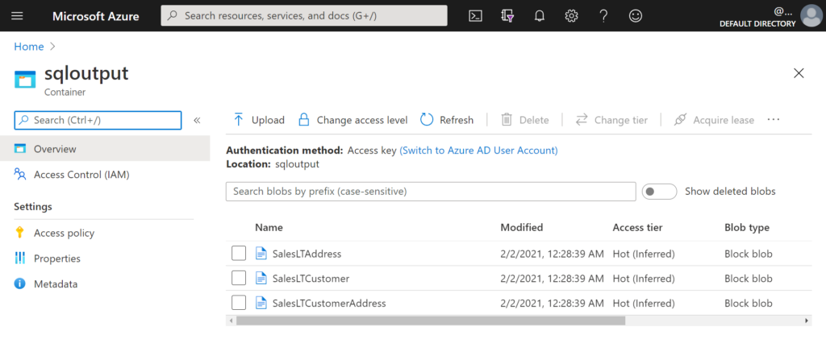Click the SalesLTCustomerAddress blob file icon
The image size is (826, 343).
click(261, 303)
